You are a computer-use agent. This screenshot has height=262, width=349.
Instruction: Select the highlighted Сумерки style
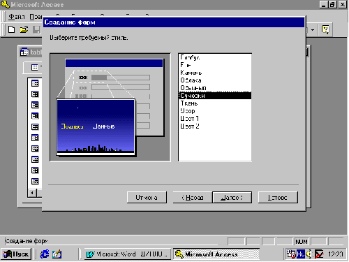pos(215,96)
